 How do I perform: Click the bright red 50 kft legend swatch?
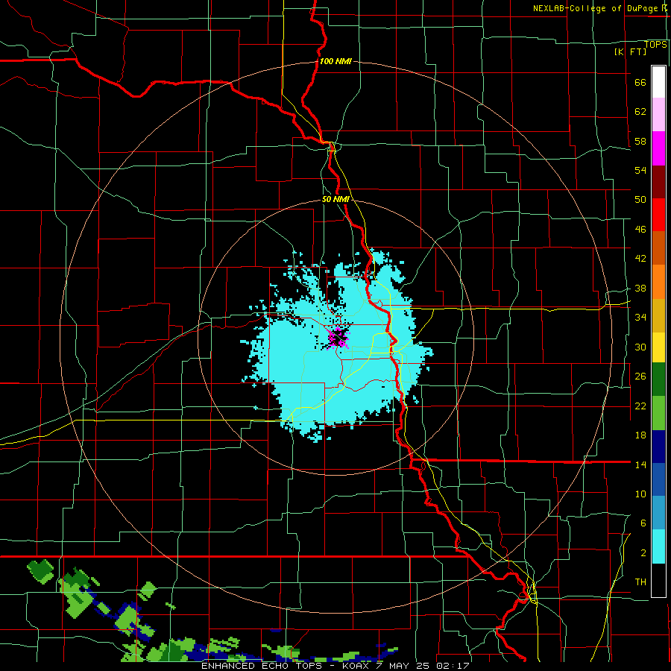(658, 215)
